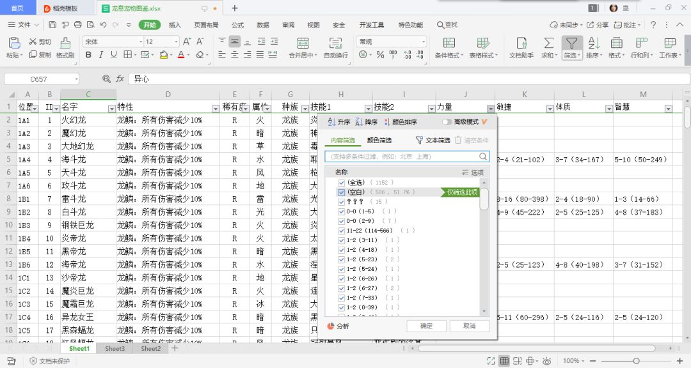Increase font size with A+ icon
Screen dimensions: 691x368
coord(187,42)
